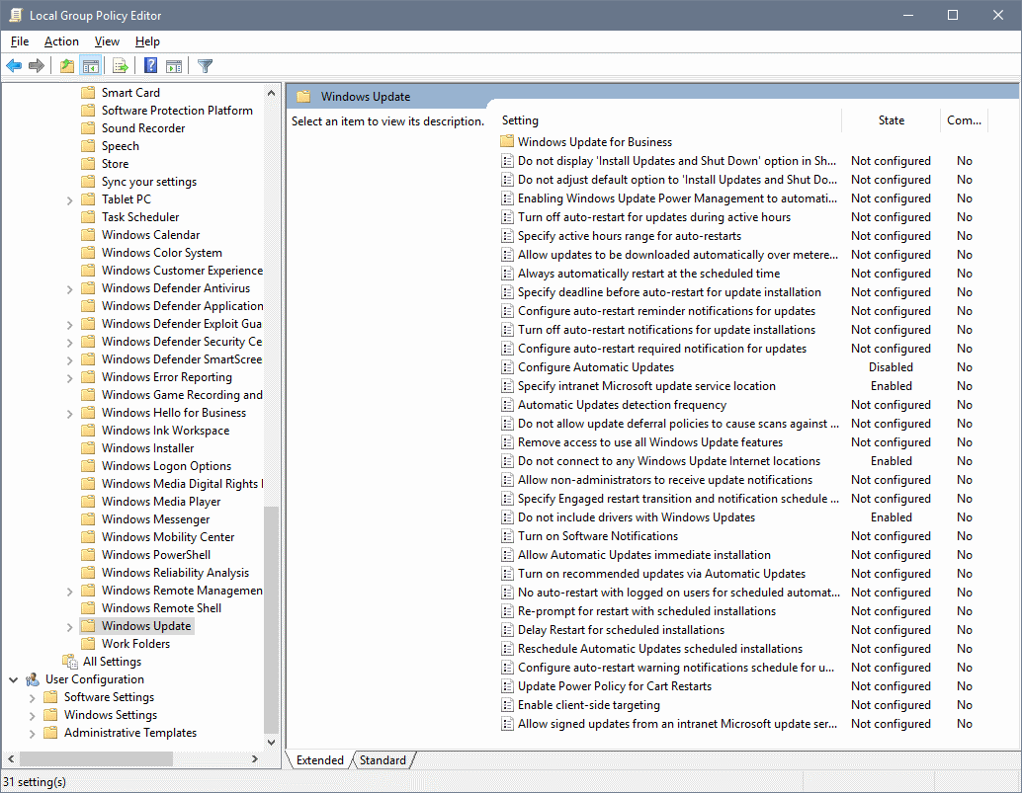Click the Up one level folder icon

click(66, 66)
